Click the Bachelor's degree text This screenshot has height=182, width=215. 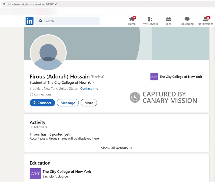[55, 176]
